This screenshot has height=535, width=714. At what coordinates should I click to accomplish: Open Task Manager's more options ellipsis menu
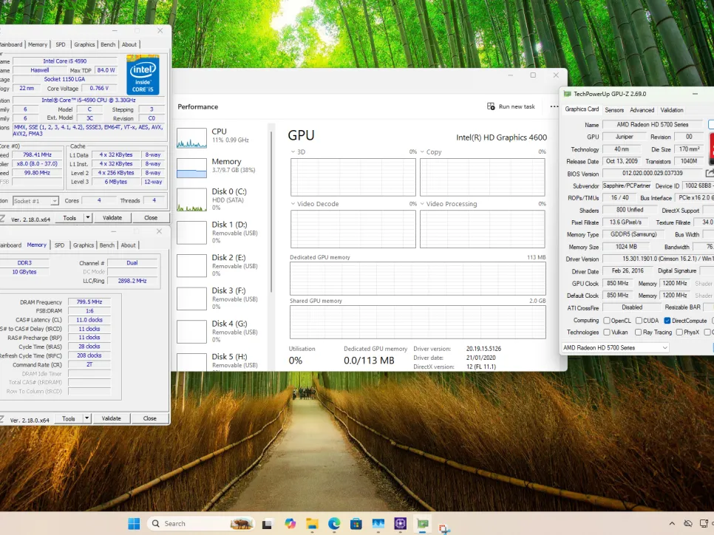pos(554,106)
